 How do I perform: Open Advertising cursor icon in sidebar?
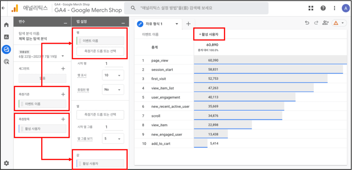tap(7, 61)
